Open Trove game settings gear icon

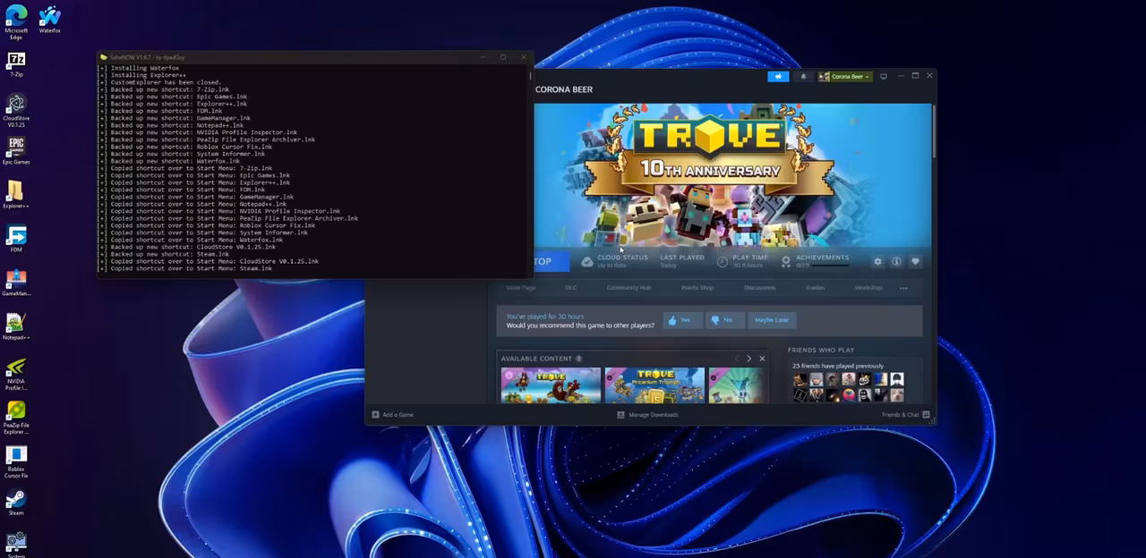click(877, 261)
